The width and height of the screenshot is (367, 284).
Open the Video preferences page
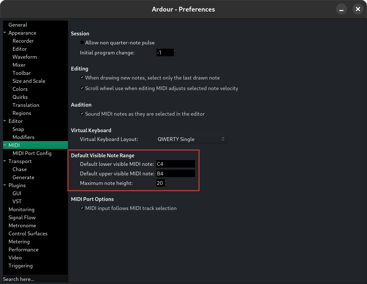point(15,257)
